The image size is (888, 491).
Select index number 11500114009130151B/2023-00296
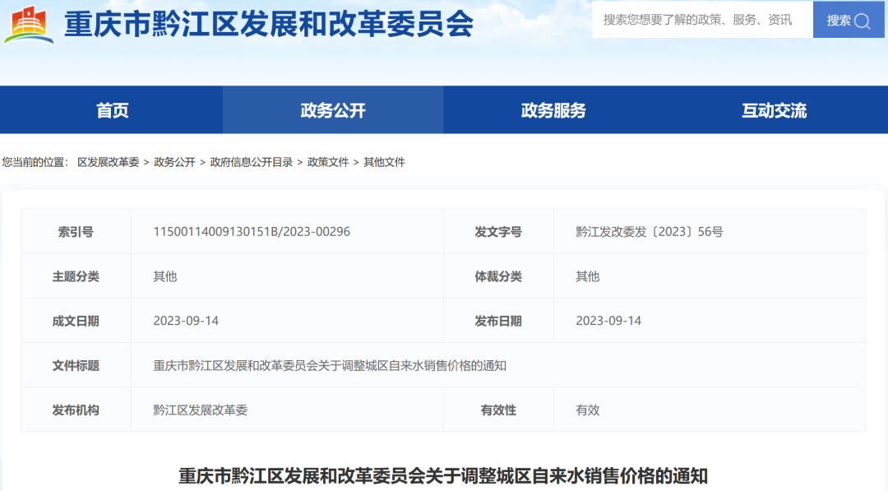click(252, 232)
